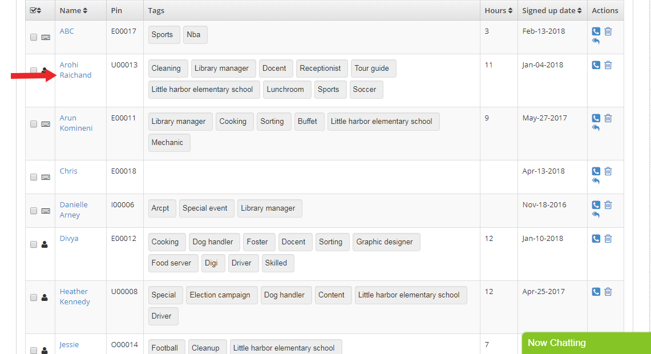
Task: Click the phone icon for Heather Kennedy
Action: (x=596, y=292)
